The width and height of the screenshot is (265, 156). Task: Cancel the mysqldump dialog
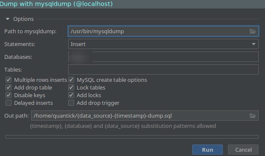(x=243, y=150)
